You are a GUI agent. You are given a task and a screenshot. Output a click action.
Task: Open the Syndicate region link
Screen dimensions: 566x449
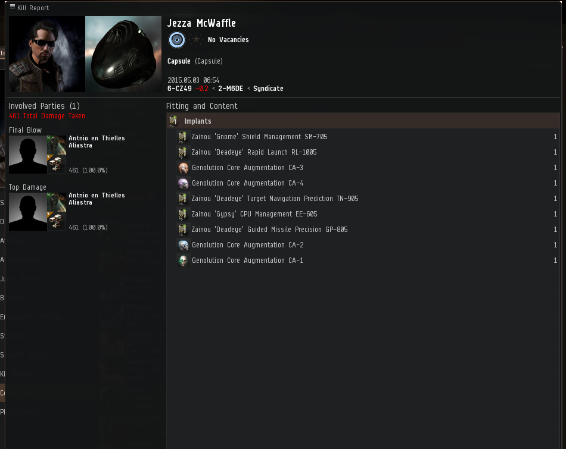(x=268, y=89)
